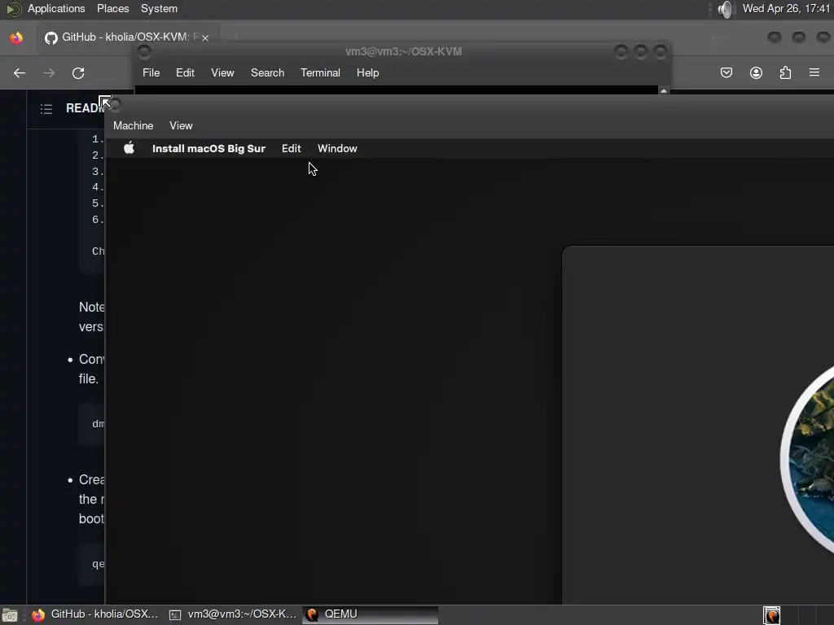Screen dimensions: 834x625
Task: Open the README outline list icon
Action: pyautogui.click(x=46, y=109)
